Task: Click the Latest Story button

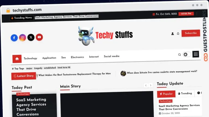Action: pyautogui.click(x=24, y=76)
